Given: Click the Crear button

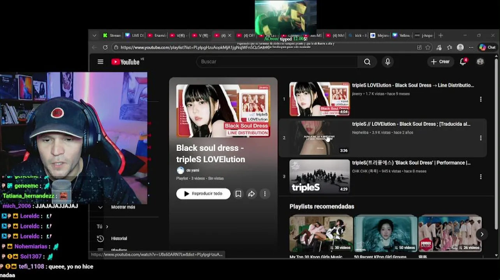Looking at the screenshot, I should click(x=440, y=62).
